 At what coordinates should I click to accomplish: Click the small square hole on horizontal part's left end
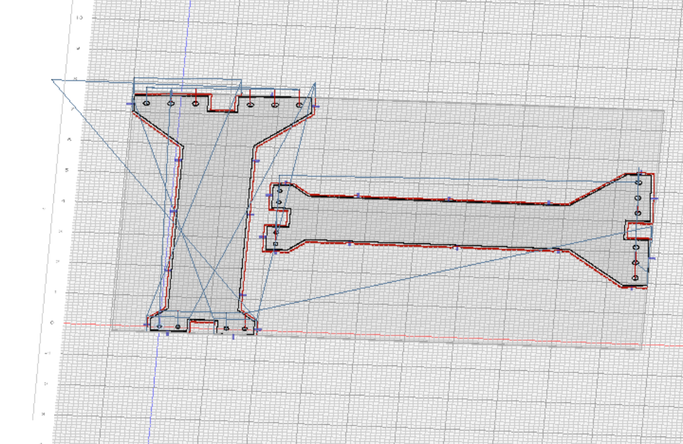pos(276,243)
